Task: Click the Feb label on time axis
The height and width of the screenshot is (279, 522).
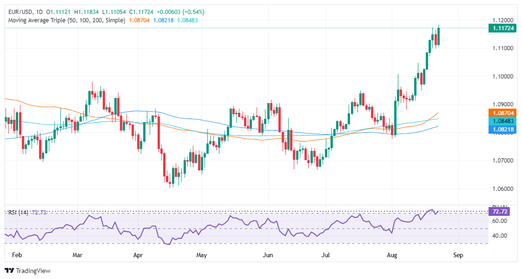Action: [x=17, y=255]
